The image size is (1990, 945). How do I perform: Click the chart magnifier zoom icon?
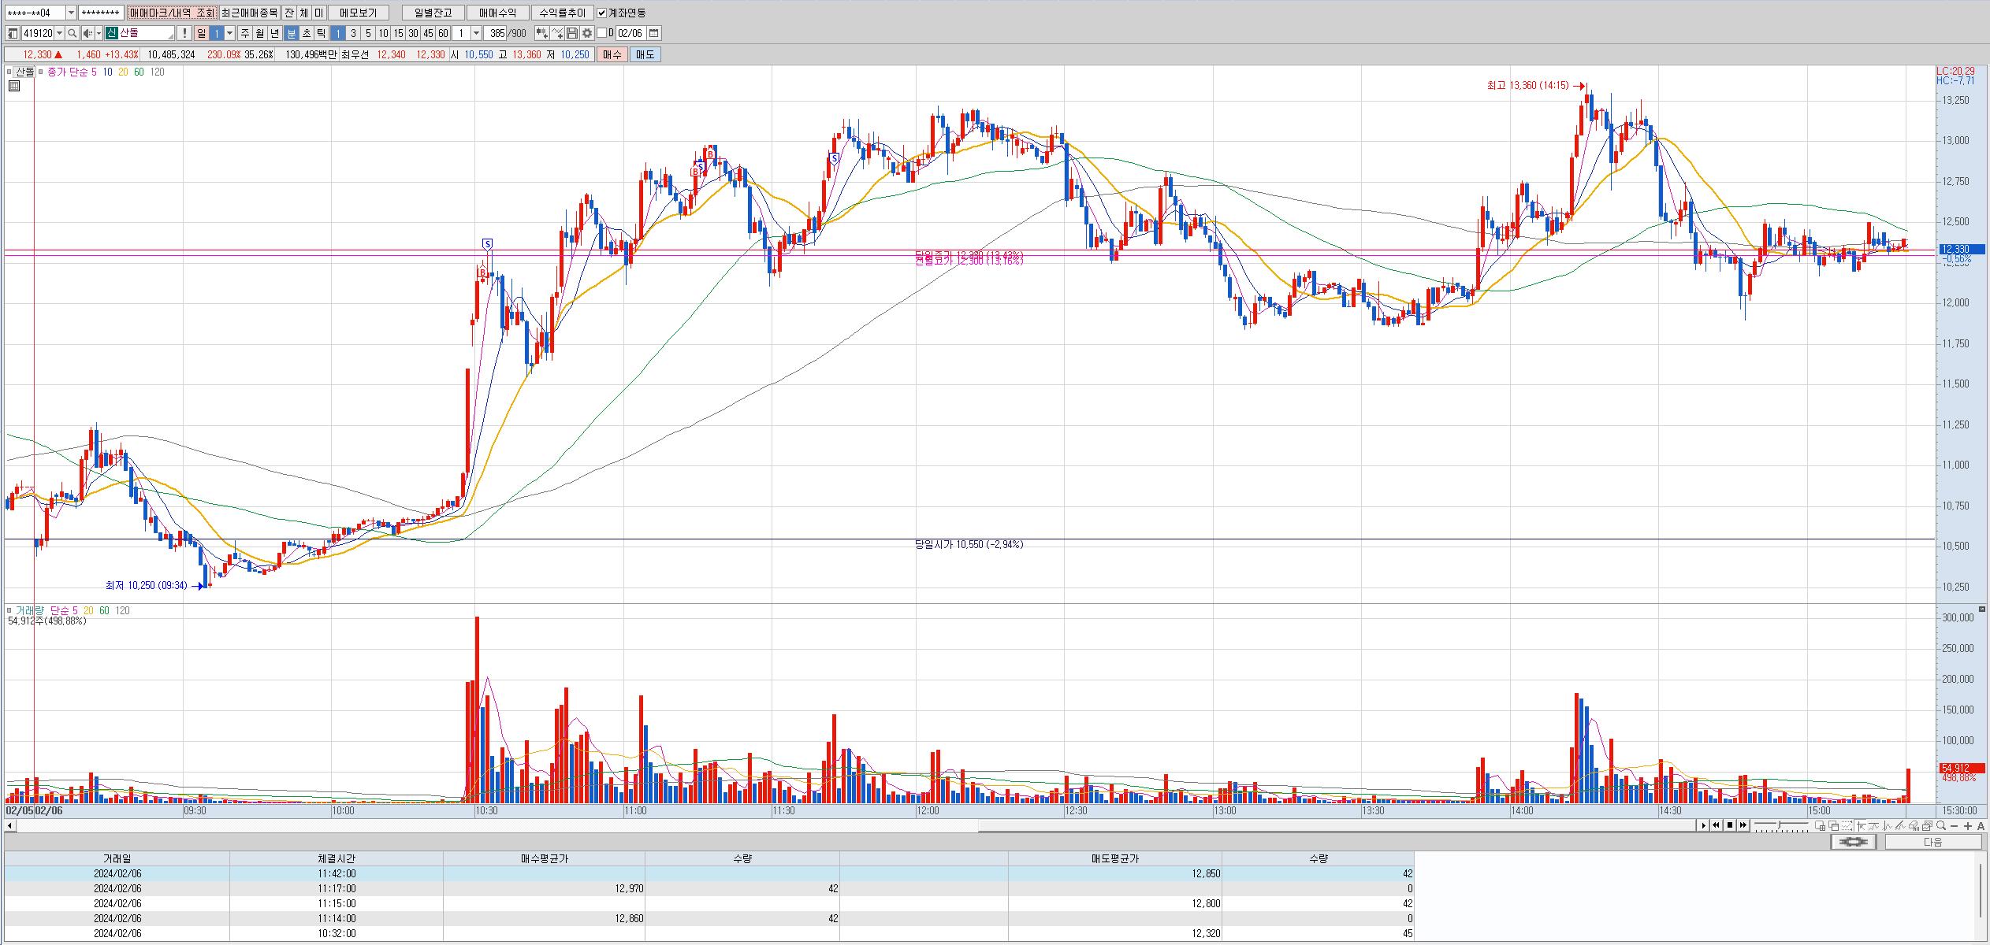click(x=1941, y=826)
